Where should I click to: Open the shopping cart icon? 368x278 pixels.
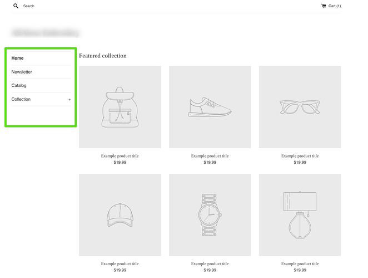tap(324, 6)
